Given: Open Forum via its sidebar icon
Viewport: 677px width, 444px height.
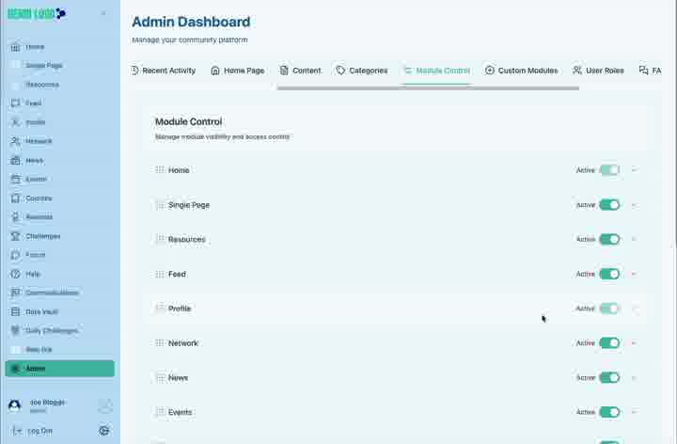Looking at the screenshot, I should point(16,255).
